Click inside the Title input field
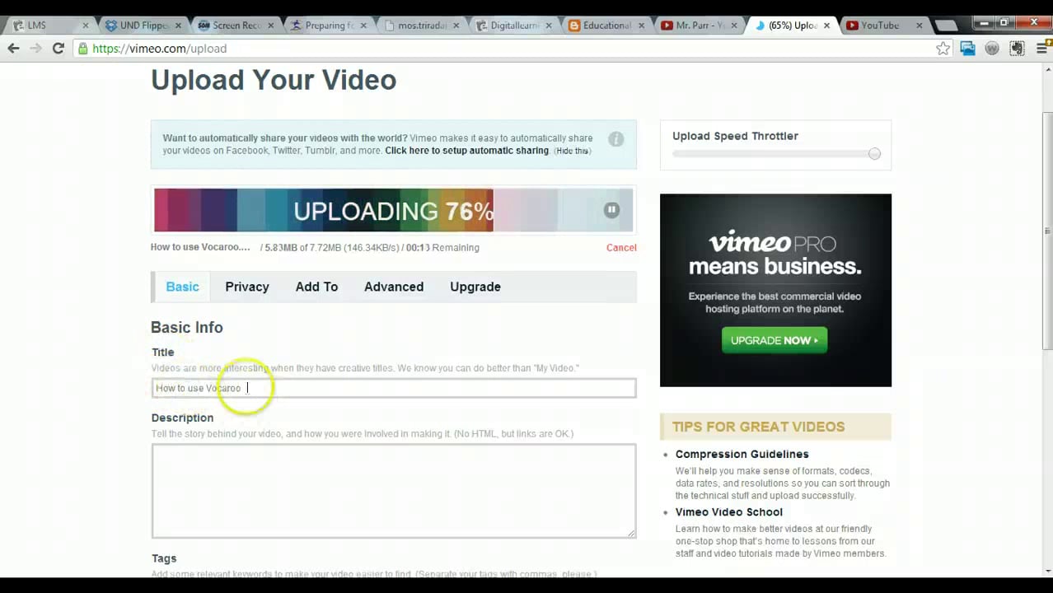The width and height of the screenshot is (1053, 593). pos(394,388)
